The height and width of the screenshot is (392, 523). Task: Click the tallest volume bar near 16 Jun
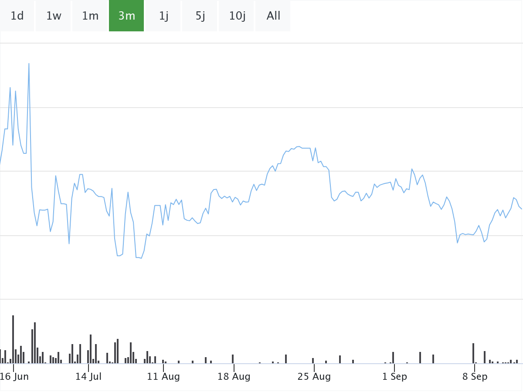[x=13, y=340]
